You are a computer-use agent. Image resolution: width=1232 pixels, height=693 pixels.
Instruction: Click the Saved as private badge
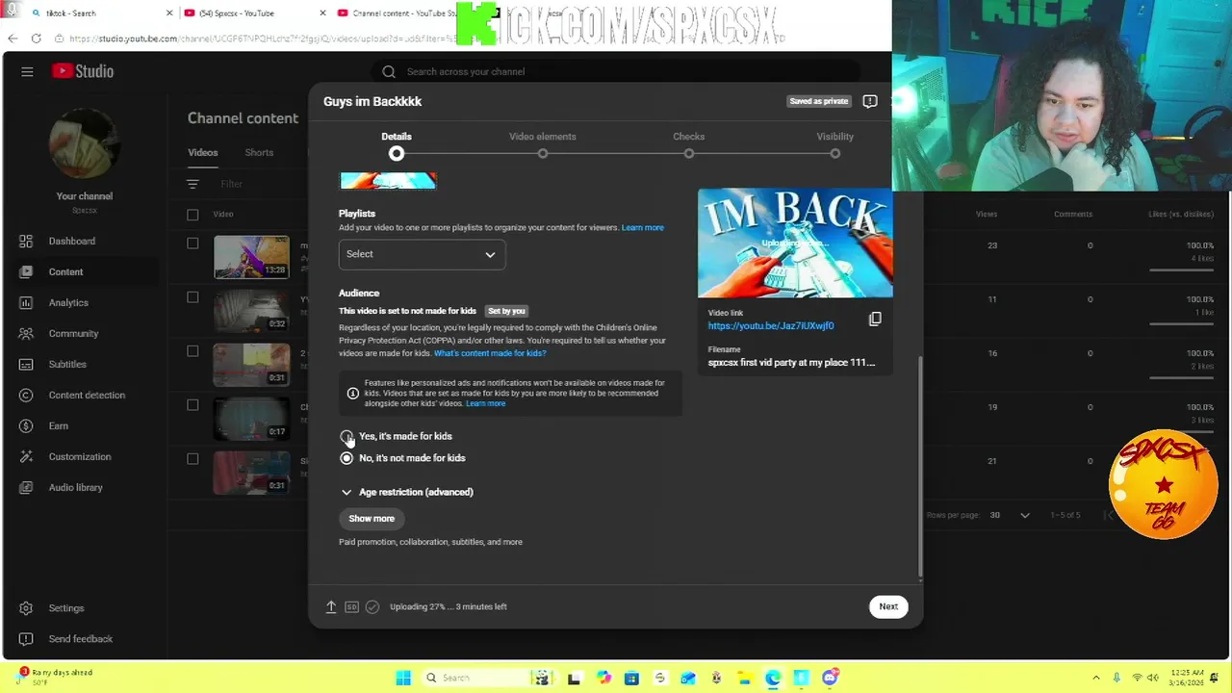819,101
